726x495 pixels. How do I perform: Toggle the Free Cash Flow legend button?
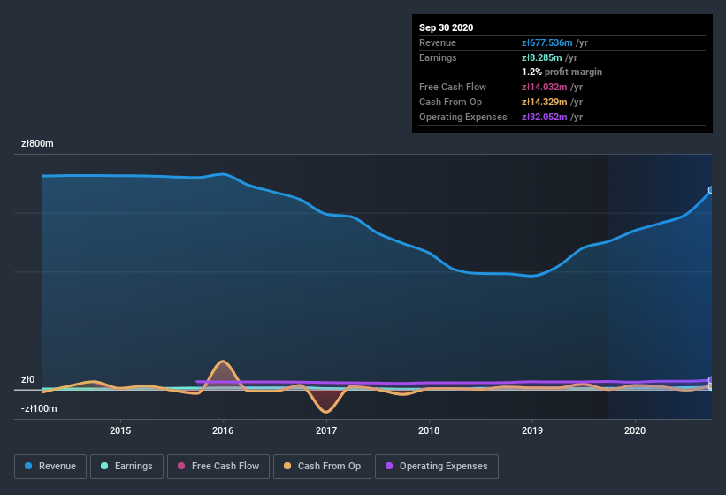[x=218, y=467]
